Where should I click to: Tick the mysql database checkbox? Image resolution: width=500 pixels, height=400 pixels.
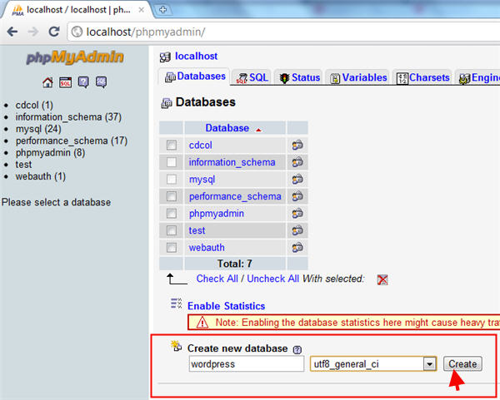[x=172, y=180]
